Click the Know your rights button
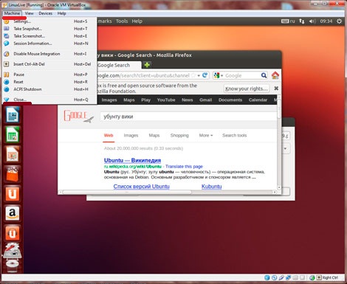The image size is (347, 284). (x=247, y=89)
